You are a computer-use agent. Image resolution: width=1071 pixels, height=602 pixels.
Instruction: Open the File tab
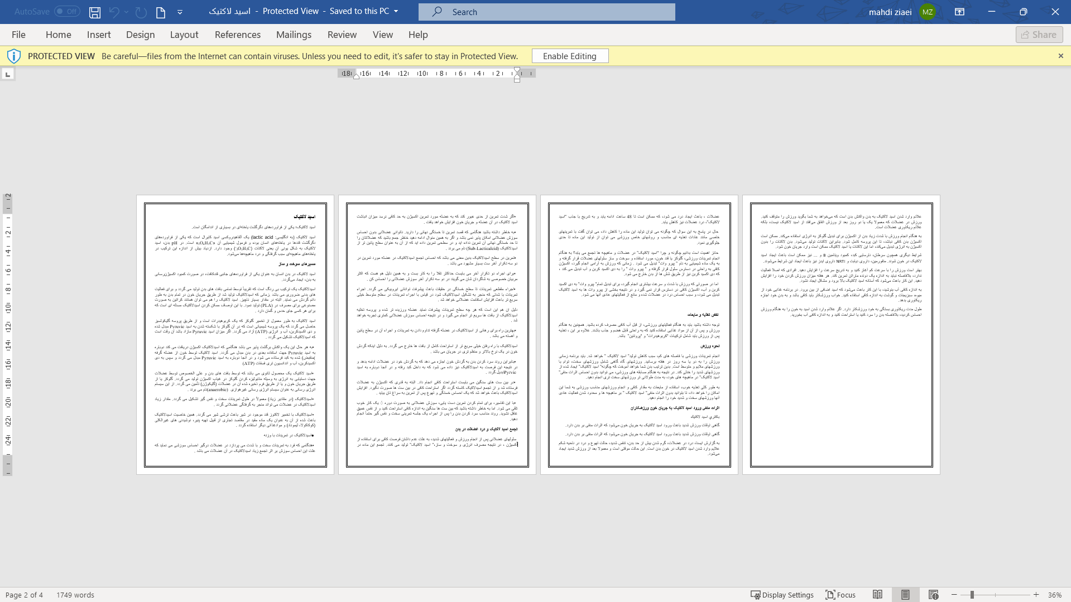(x=18, y=35)
